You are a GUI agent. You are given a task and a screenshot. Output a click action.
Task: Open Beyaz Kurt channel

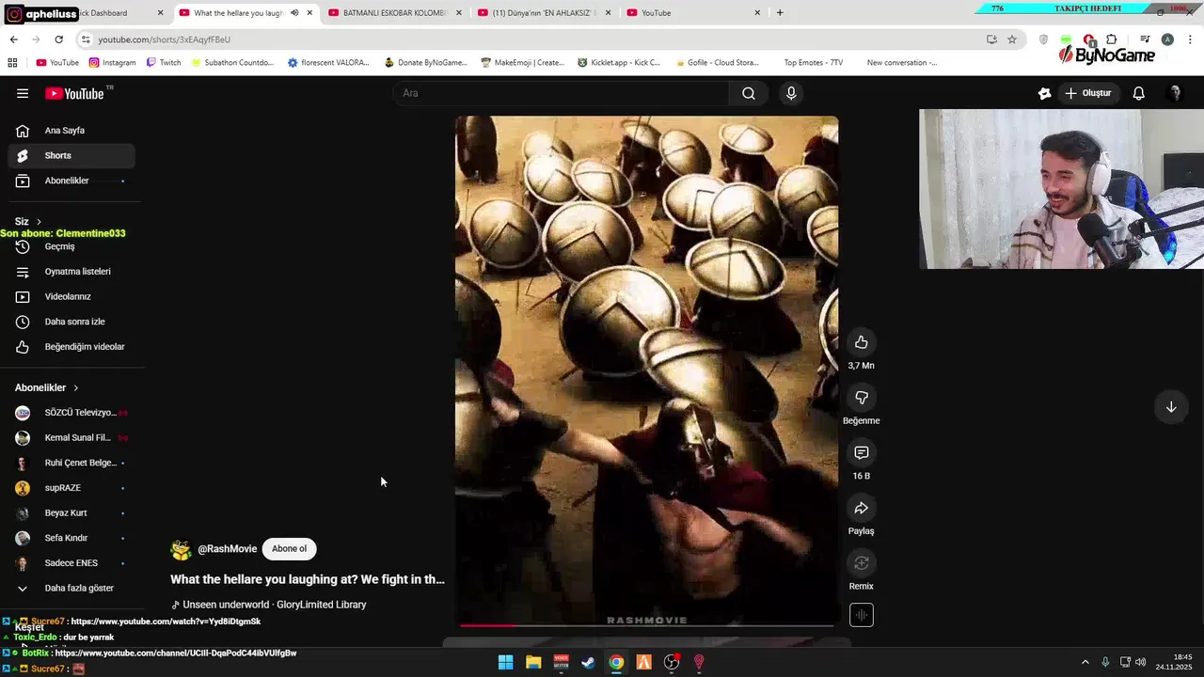click(71, 513)
